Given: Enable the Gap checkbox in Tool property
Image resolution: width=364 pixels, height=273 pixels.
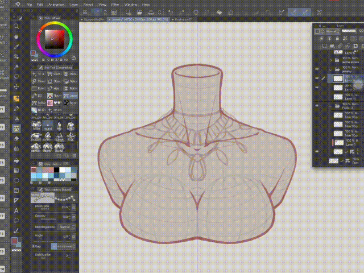Looking at the screenshot, I should pos(34,246).
